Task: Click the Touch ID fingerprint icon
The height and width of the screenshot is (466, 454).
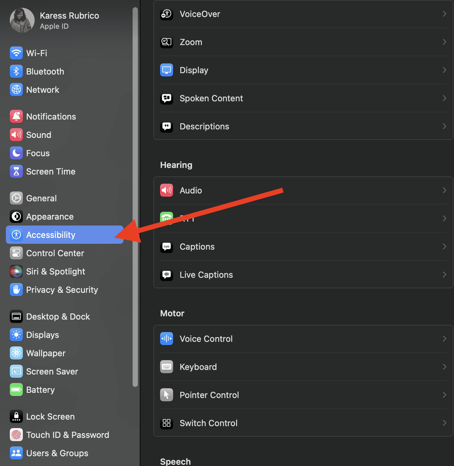Action: pos(16,435)
